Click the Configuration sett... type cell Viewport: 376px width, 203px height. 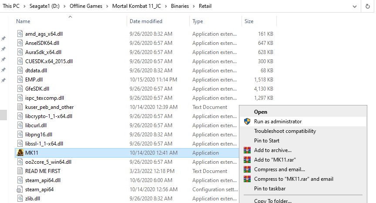215,189
